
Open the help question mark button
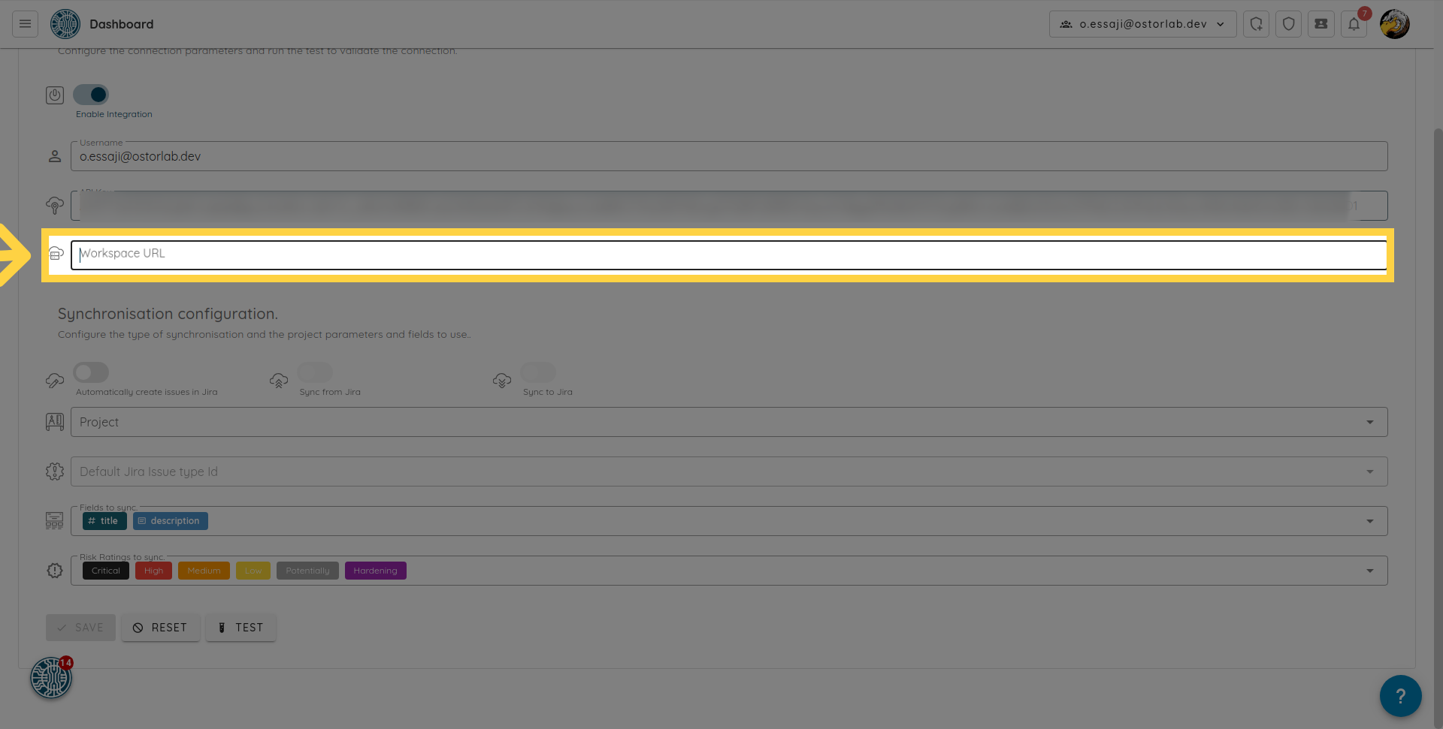(1400, 696)
